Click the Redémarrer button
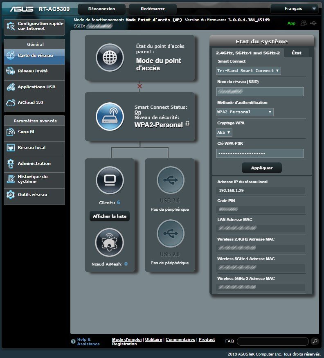Image resolution: width=324 pixels, height=358 pixels. (x=153, y=9)
